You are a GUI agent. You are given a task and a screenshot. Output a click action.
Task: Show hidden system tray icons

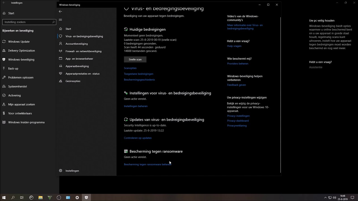[325, 198]
